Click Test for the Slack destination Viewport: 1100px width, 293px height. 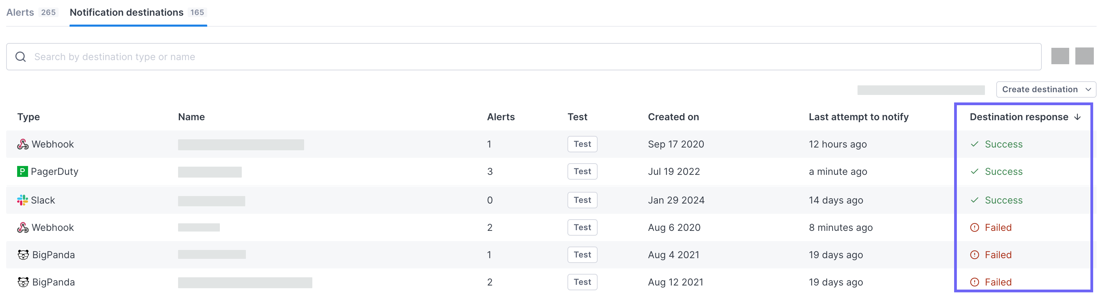583,200
